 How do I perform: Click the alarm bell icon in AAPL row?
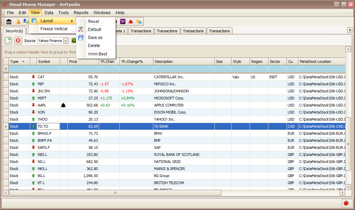[x=63, y=105]
